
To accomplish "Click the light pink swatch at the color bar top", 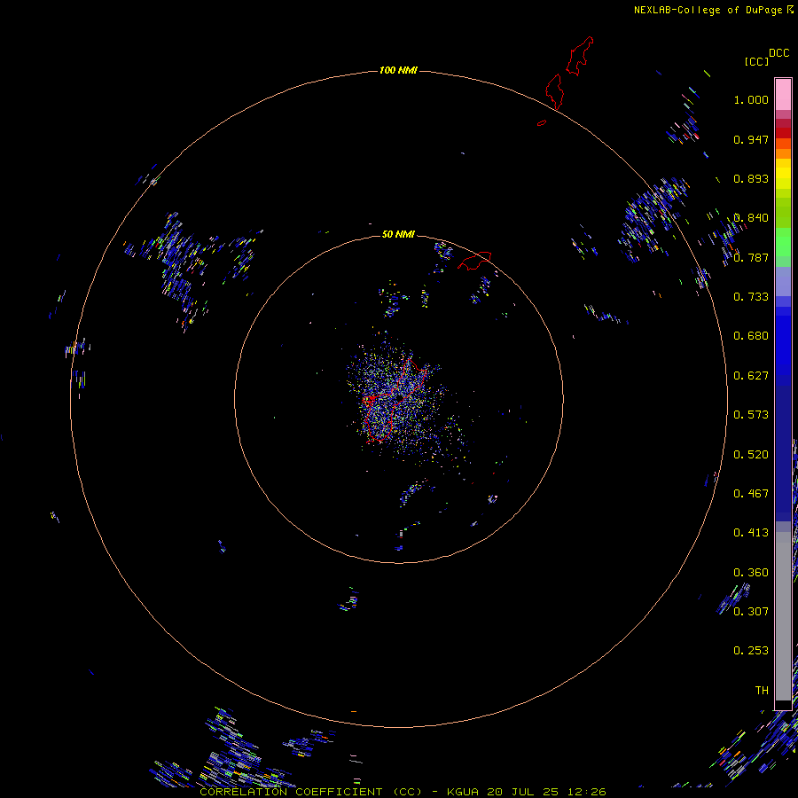I will (x=783, y=94).
